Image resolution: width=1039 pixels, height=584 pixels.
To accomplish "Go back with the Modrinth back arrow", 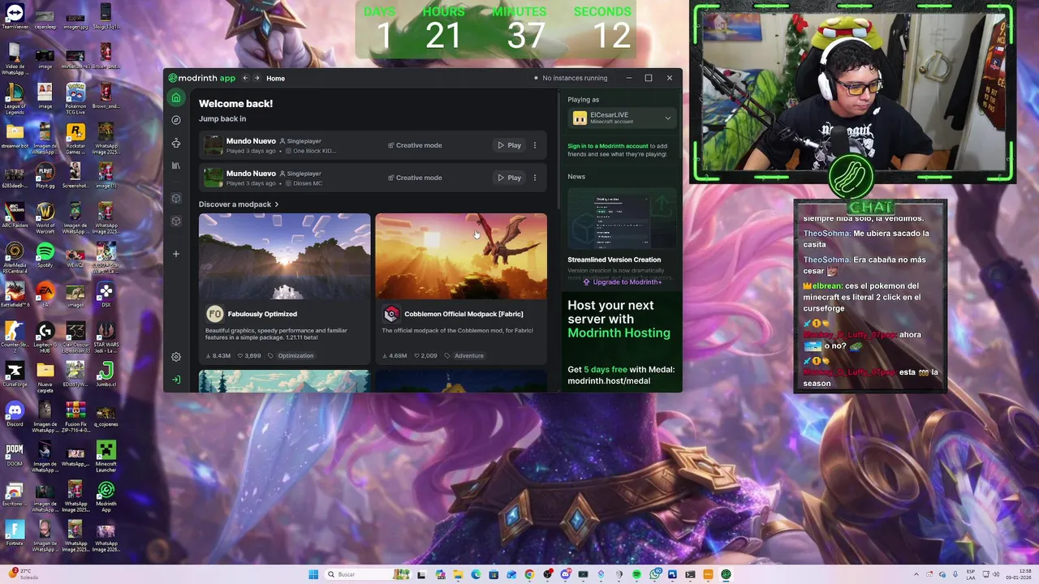I will coord(245,78).
